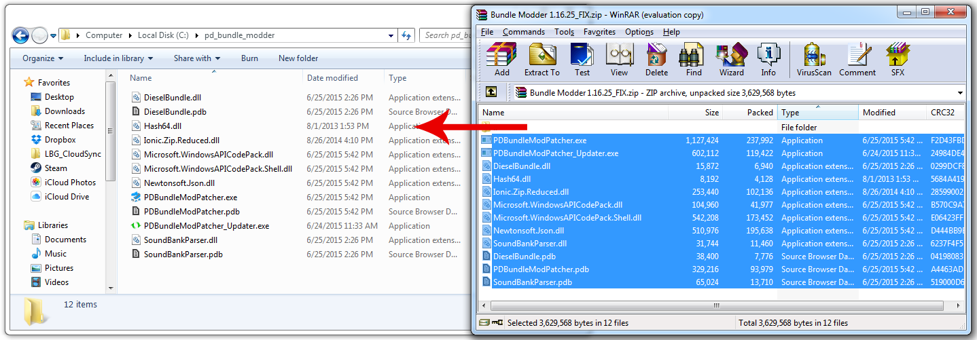The image size is (977, 340).
Task: Click the Extract To toolbar icon
Action: tap(541, 60)
